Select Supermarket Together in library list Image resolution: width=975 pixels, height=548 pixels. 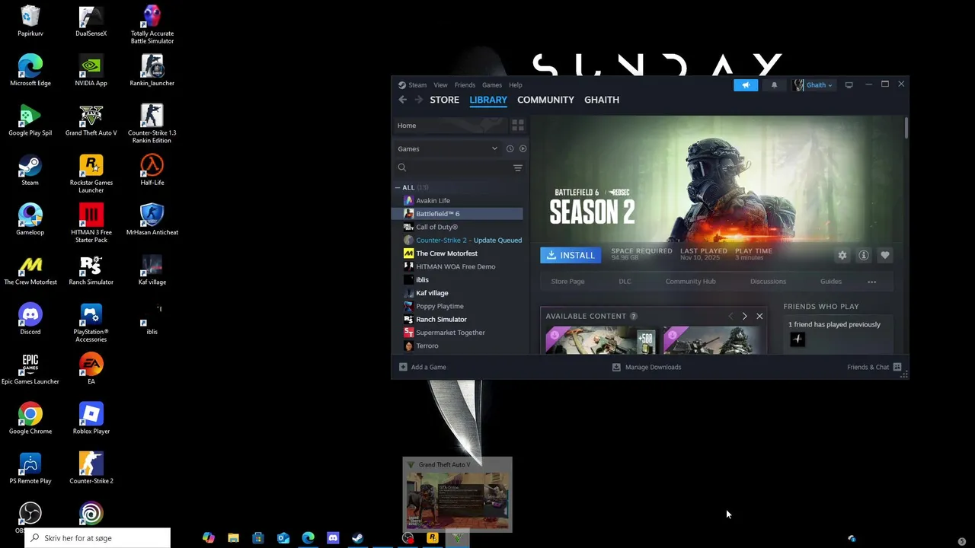pyautogui.click(x=458, y=333)
